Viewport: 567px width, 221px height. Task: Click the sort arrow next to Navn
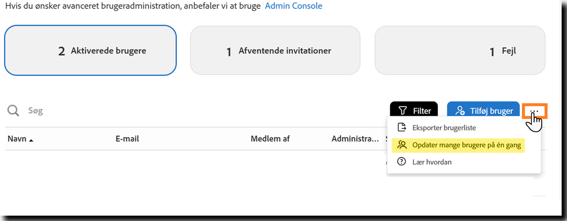31,140
